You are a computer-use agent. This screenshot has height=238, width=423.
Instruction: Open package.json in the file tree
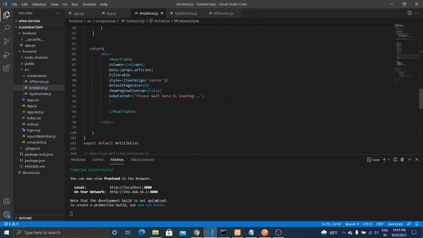(x=35, y=161)
